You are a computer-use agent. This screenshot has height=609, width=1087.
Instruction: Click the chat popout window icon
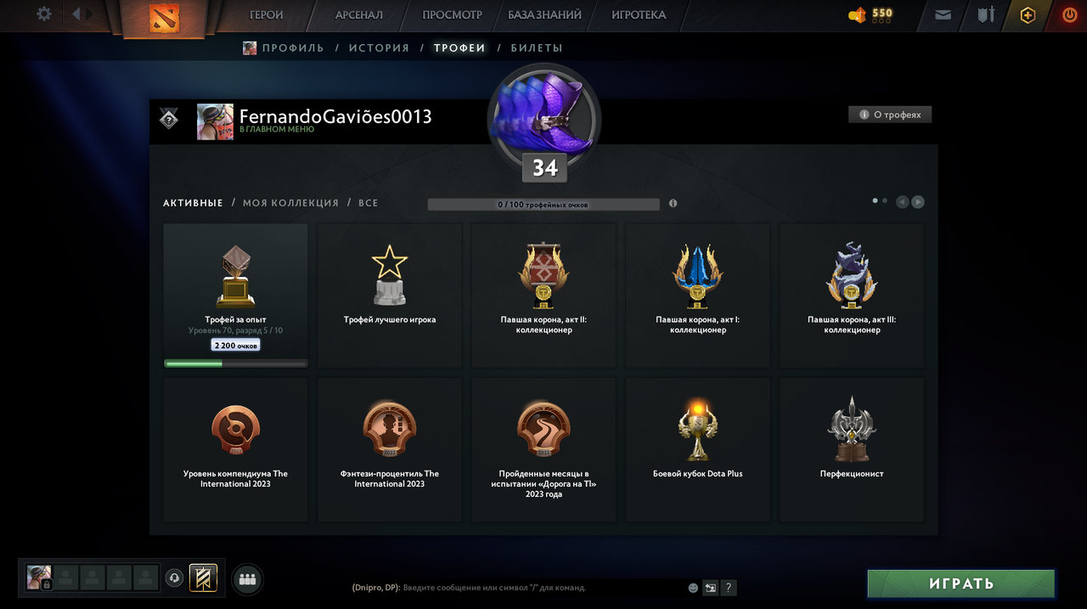coord(711,588)
